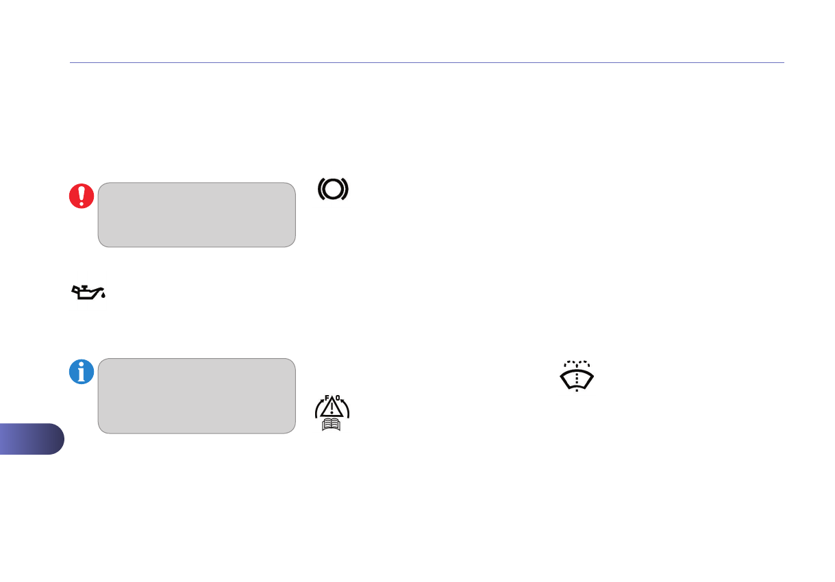Screen dimensions: 835x582
Task: Click the warning triangle with F and O arrows
Action: pos(332,407)
